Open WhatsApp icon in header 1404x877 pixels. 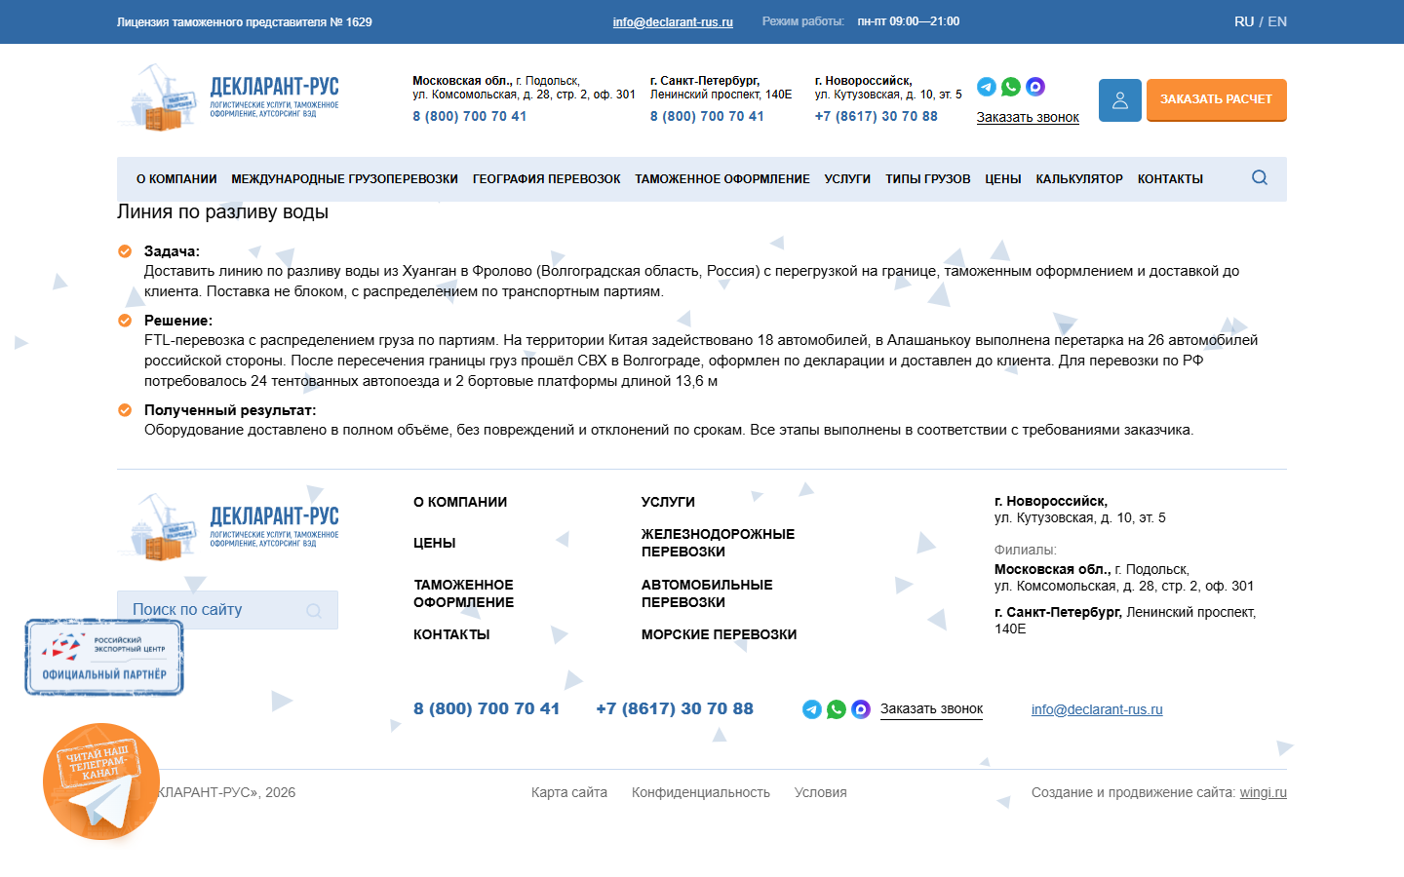coord(1011,87)
